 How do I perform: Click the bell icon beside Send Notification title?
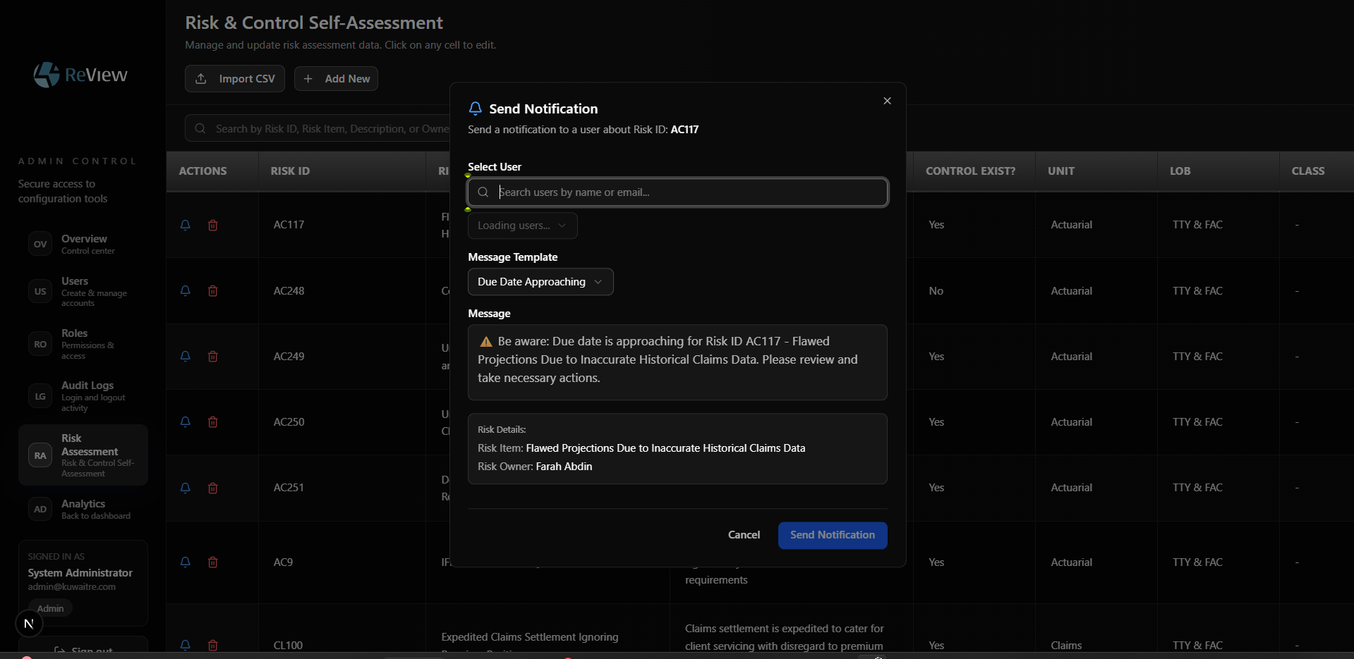click(x=476, y=108)
